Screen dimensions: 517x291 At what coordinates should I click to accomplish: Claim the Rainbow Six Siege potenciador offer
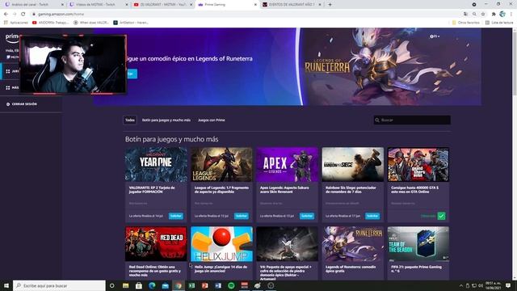click(372, 216)
